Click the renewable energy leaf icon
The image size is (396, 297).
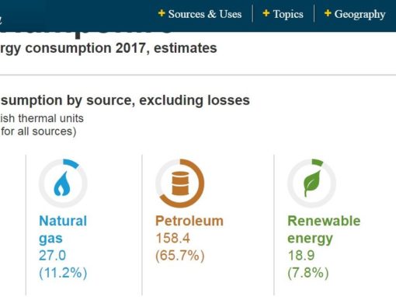point(312,183)
